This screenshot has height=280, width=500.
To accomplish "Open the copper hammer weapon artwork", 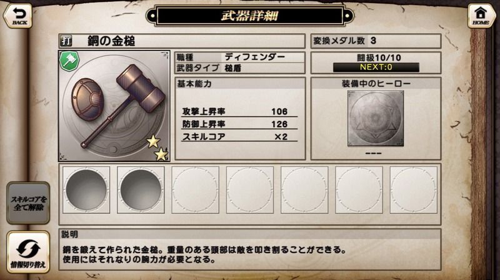I will click(x=114, y=106).
